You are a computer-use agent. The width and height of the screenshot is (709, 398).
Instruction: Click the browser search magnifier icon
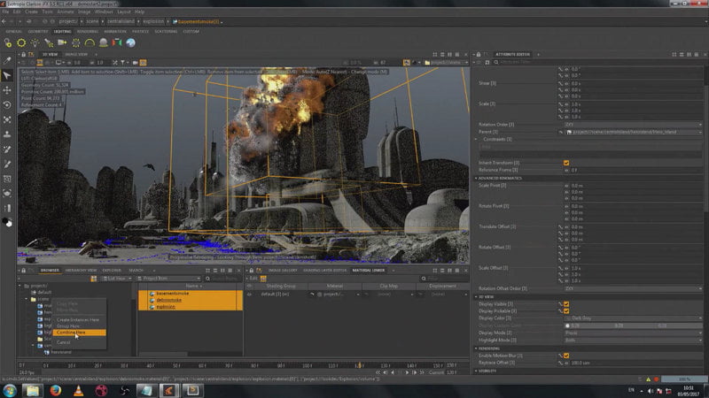[x=207, y=279]
